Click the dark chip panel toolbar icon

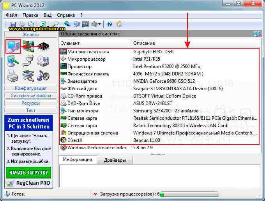(85, 24)
